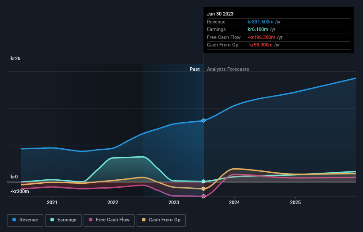This screenshot has width=363, height=232.
Task: Click the kr6.100m earnings value
Action: point(258,29)
